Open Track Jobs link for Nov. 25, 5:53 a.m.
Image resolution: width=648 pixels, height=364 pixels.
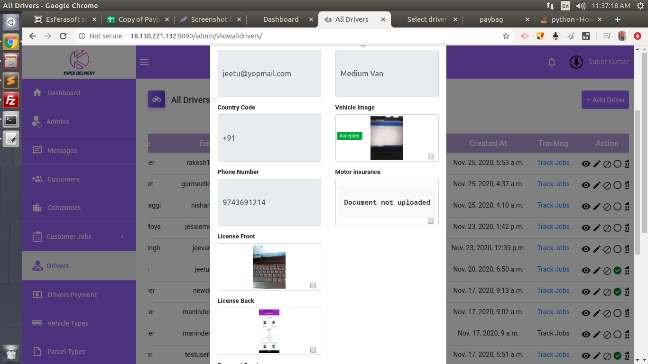pos(553,163)
